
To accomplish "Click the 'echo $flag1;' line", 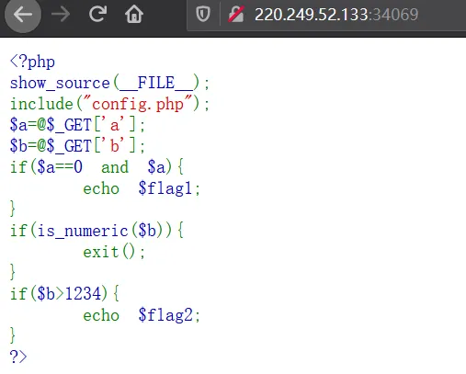I will [x=142, y=188].
